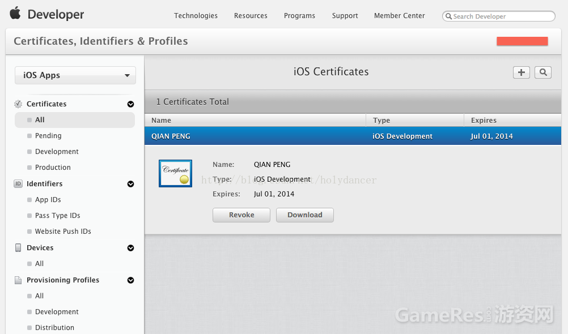Click the Devices phone icon in the sidebar

click(18, 247)
